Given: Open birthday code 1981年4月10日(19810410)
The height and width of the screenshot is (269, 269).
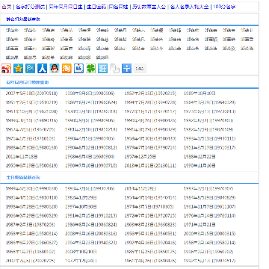Looking at the screenshot, I should tap(31, 198).
